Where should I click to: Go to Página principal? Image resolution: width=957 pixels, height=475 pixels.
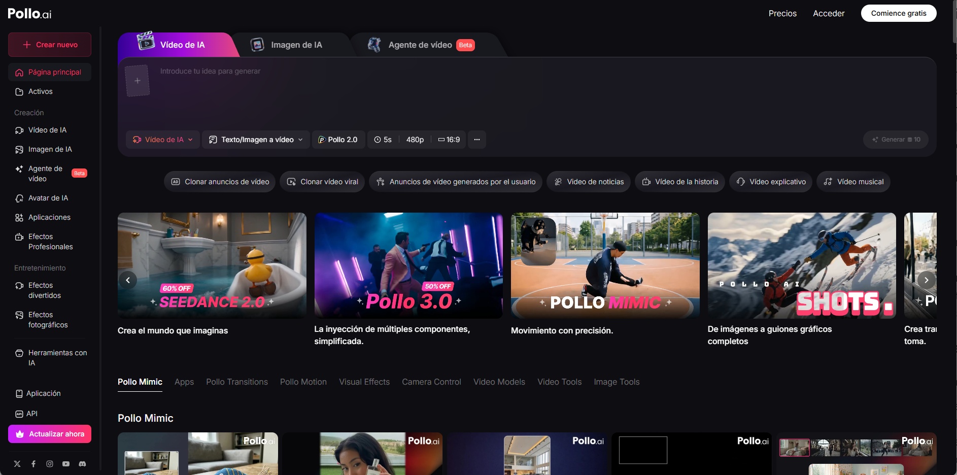click(50, 73)
